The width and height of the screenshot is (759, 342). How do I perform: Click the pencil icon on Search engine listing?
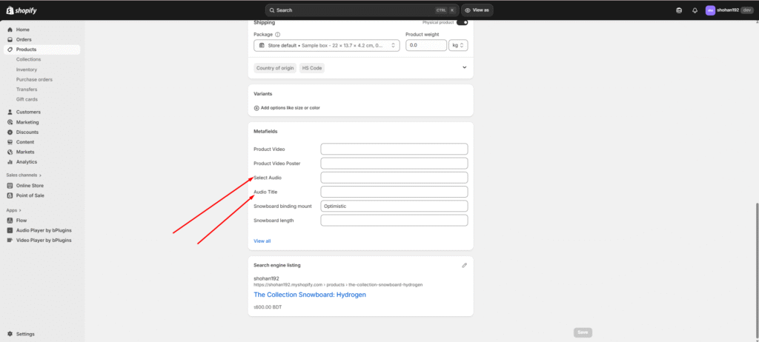[465, 264]
